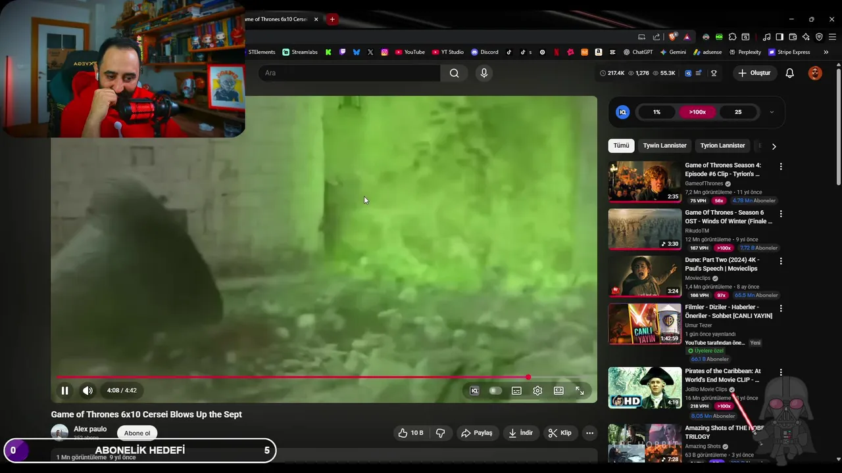Open the Twitch bookmark icon

pyautogui.click(x=342, y=52)
